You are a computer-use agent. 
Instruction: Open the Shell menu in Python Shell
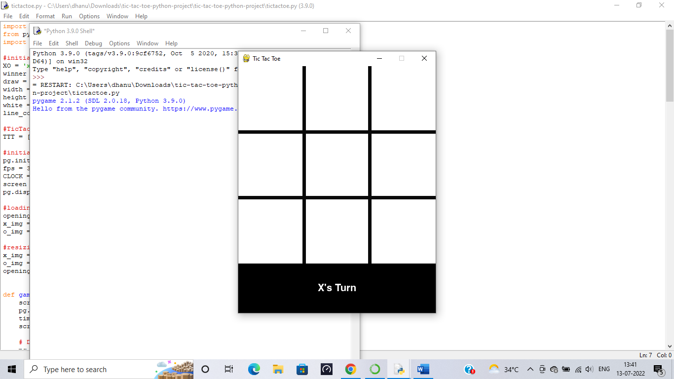tap(72, 43)
